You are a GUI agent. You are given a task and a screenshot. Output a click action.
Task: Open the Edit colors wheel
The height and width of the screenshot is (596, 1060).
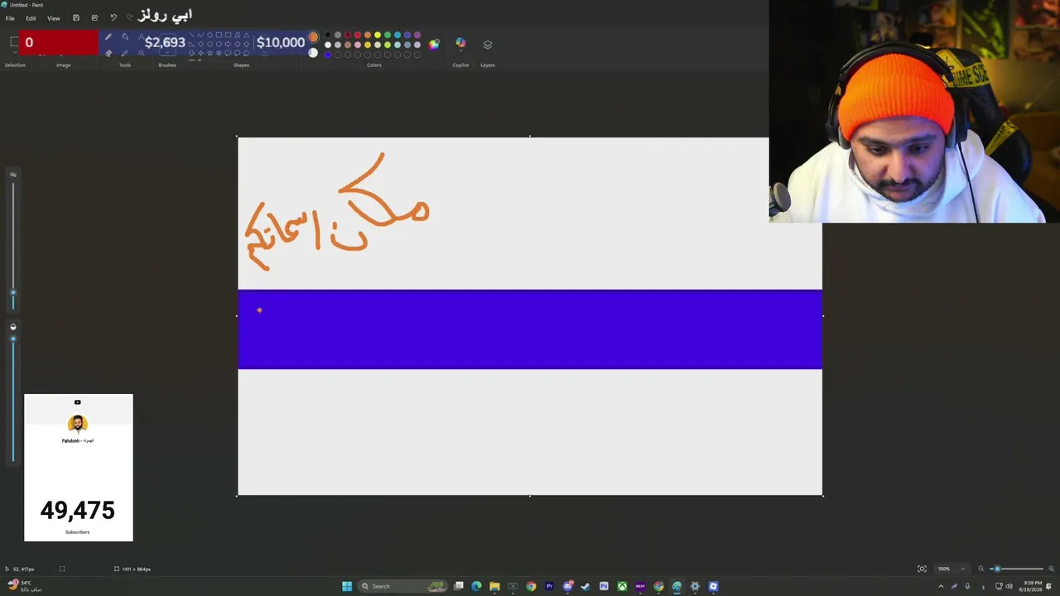pyautogui.click(x=434, y=44)
